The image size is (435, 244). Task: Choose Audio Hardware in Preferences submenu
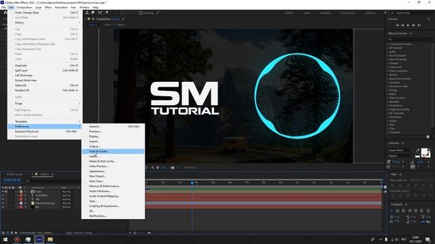114,191
